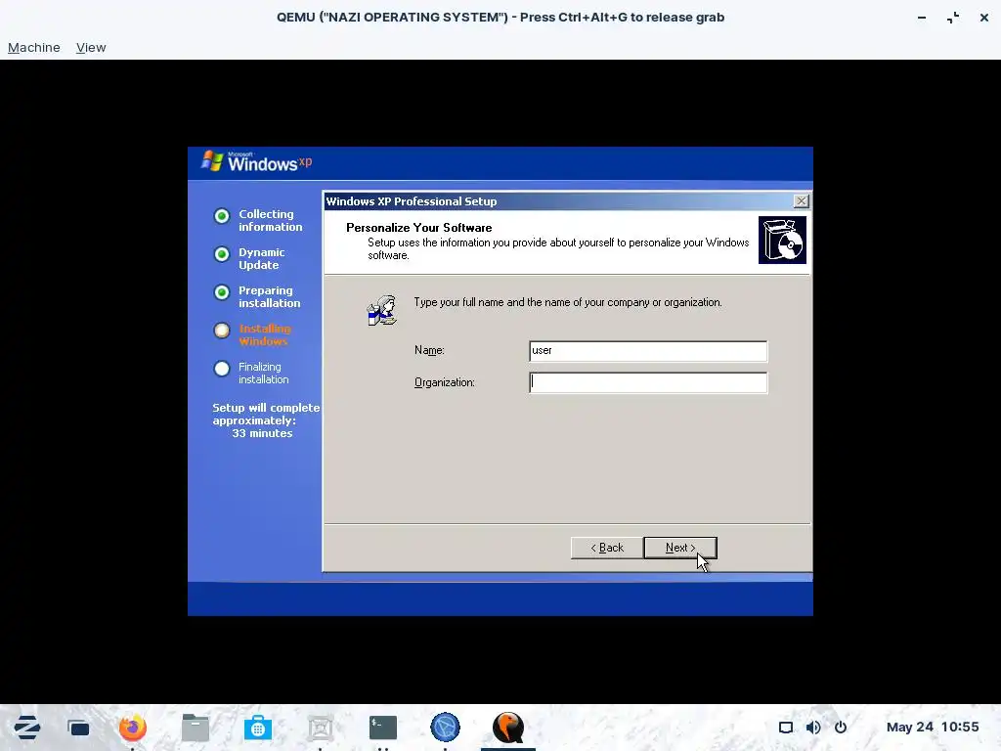Click the QEMU window title text
The image size is (1001, 751).
500,18
